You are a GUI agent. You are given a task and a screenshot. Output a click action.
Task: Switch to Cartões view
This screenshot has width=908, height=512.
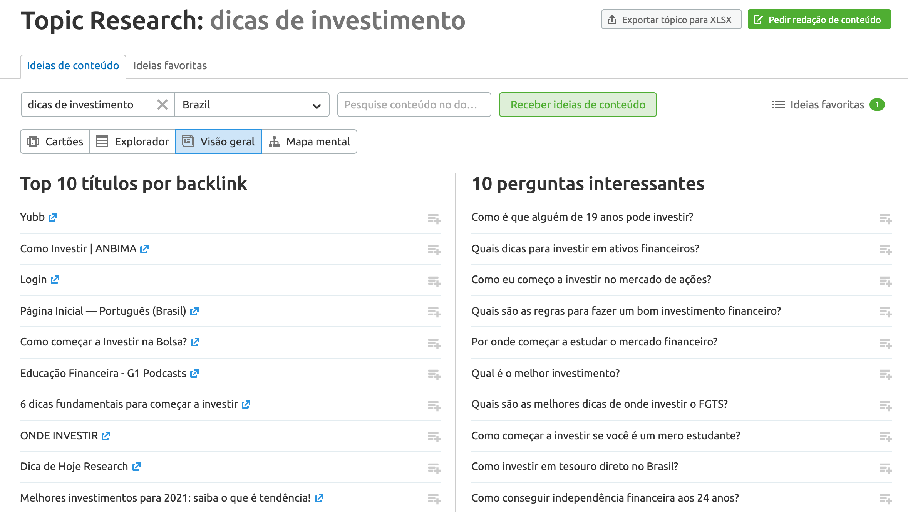[x=55, y=142]
